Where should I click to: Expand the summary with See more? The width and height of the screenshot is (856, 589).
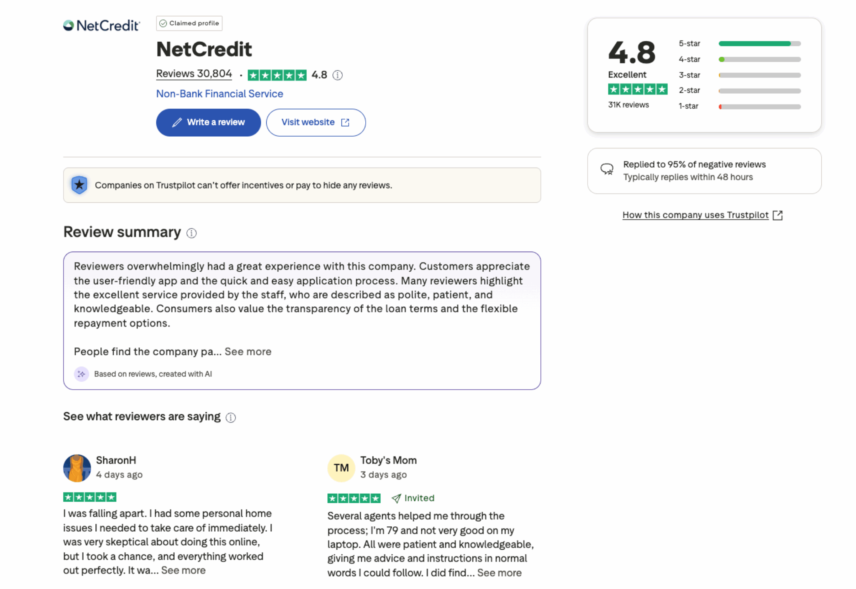[x=248, y=352]
